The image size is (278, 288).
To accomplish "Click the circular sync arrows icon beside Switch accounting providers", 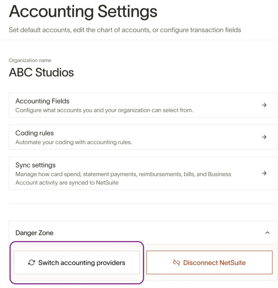I will click(31, 263).
